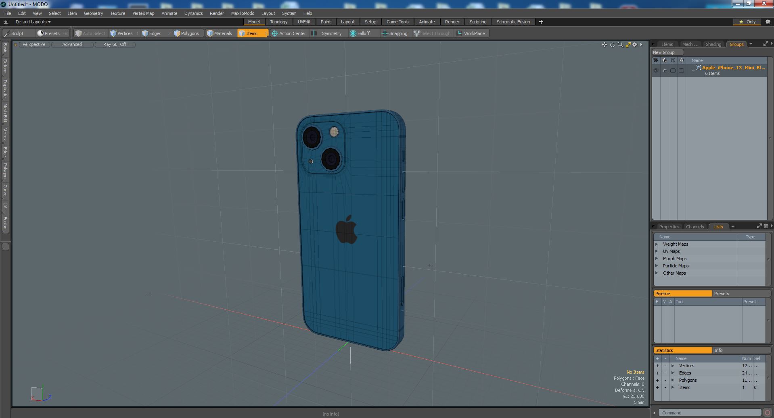The image size is (774, 418).
Task: Open the Properties panel settings gear icon
Action: [766, 226]
